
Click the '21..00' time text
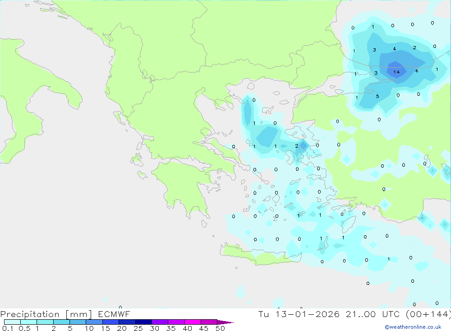[361, 314]
